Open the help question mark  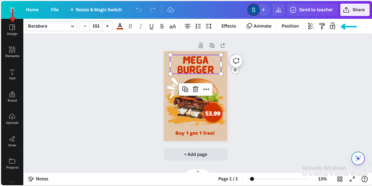coord(365,179)
